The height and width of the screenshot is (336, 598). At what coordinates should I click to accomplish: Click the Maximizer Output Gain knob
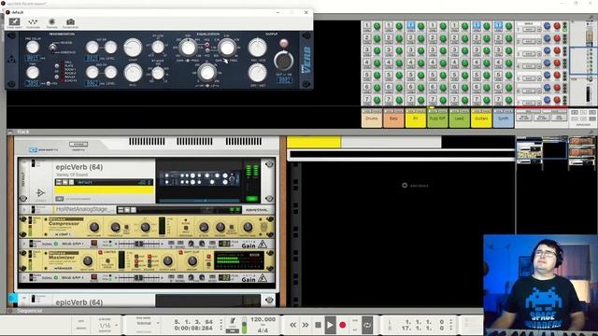tap(167, 261)
